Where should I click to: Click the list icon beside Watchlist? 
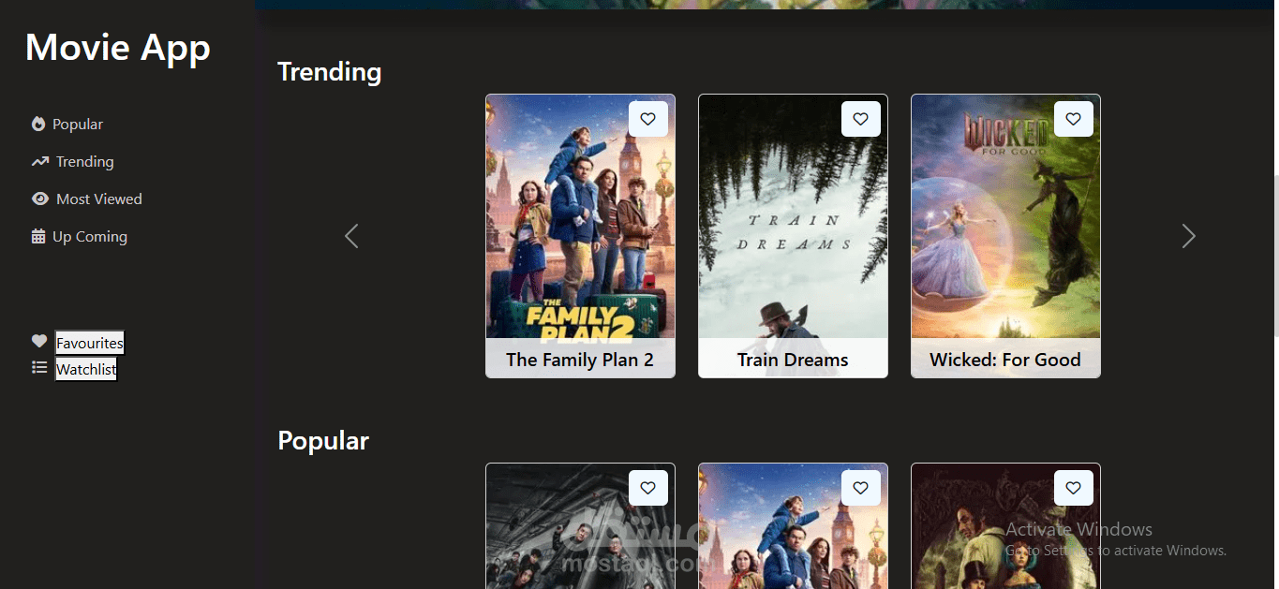click(x=39, y=367)
